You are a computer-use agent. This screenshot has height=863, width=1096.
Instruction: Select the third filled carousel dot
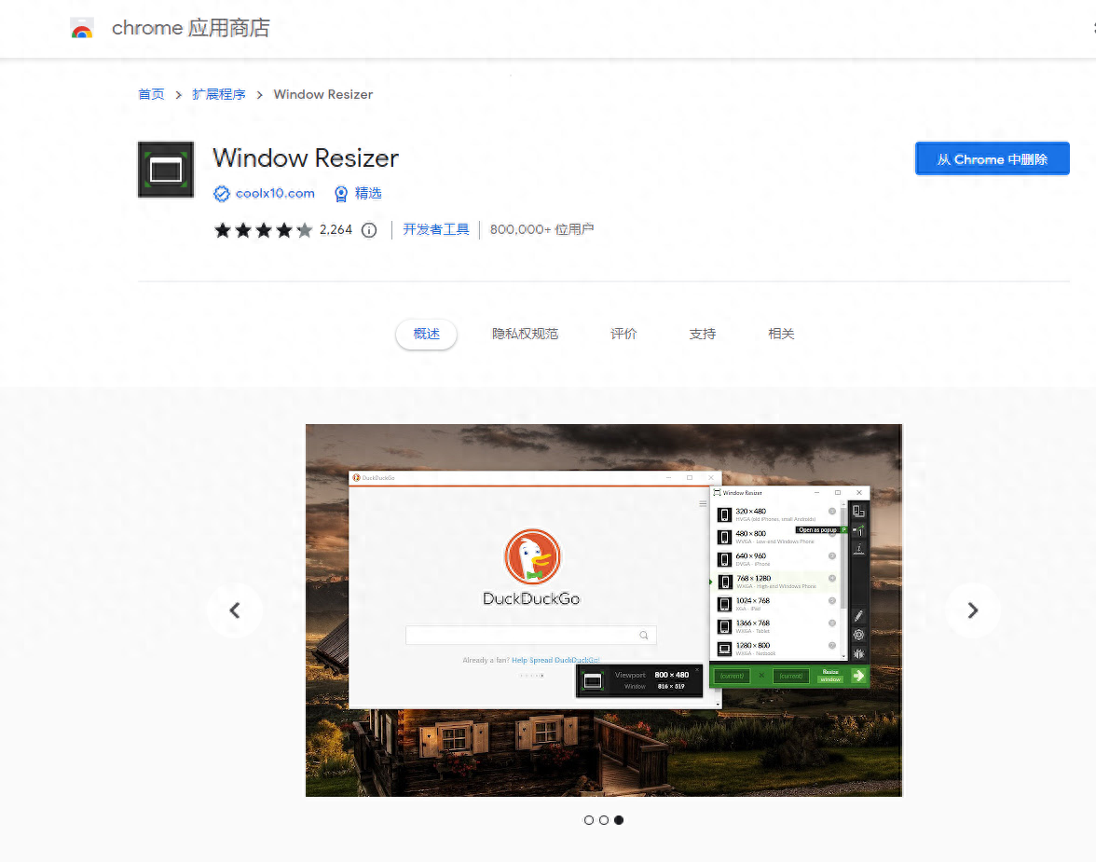[x=619, y=820]
